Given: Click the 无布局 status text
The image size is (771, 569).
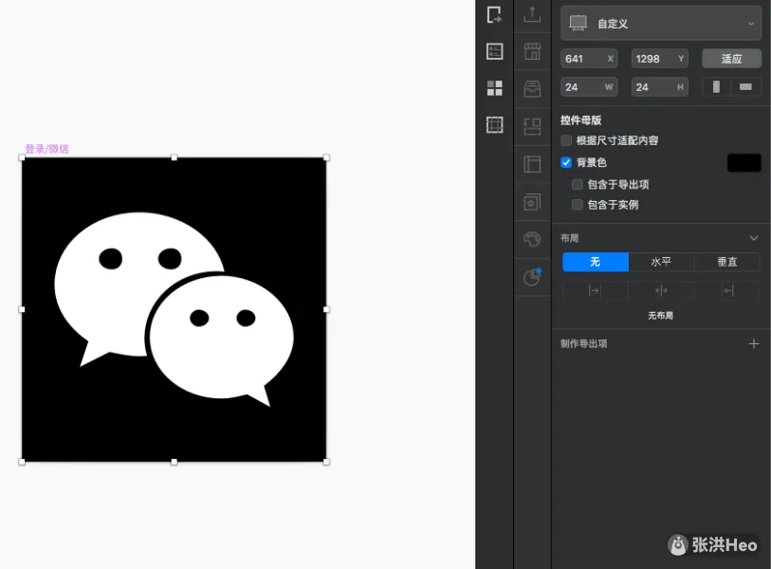Looking at the screenshot, I should (660, 315).
